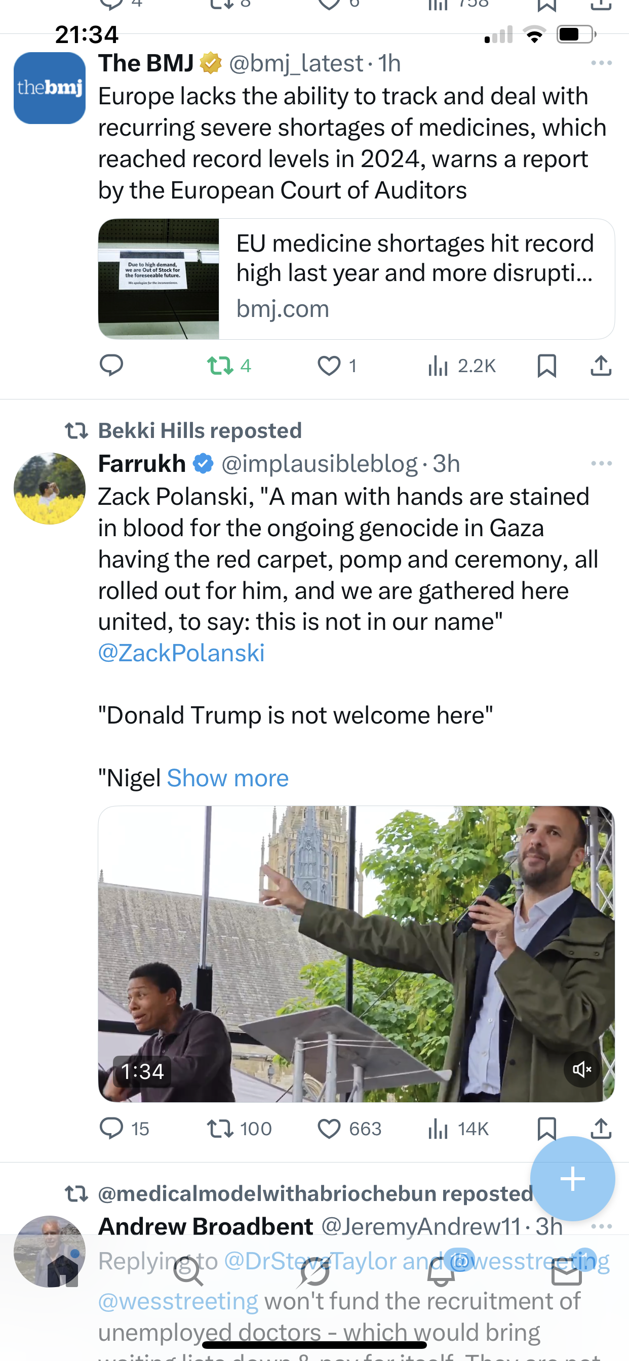Reply to Farrukh's post with 15 comments
The image size is (629, 1361).
(x=111, y=1129)
